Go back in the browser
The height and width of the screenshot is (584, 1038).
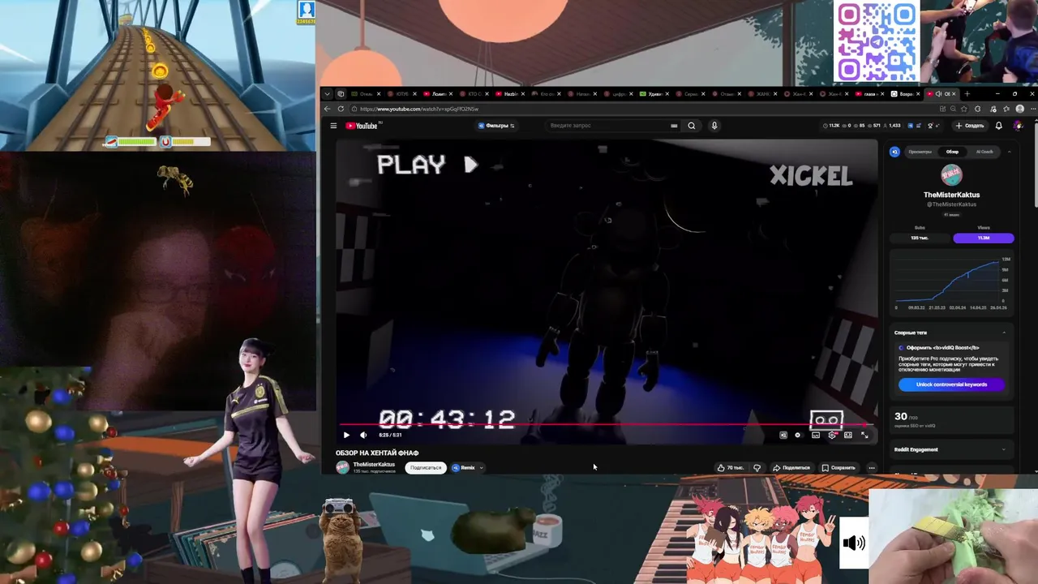pyautogui.click(x=328, y=109)
